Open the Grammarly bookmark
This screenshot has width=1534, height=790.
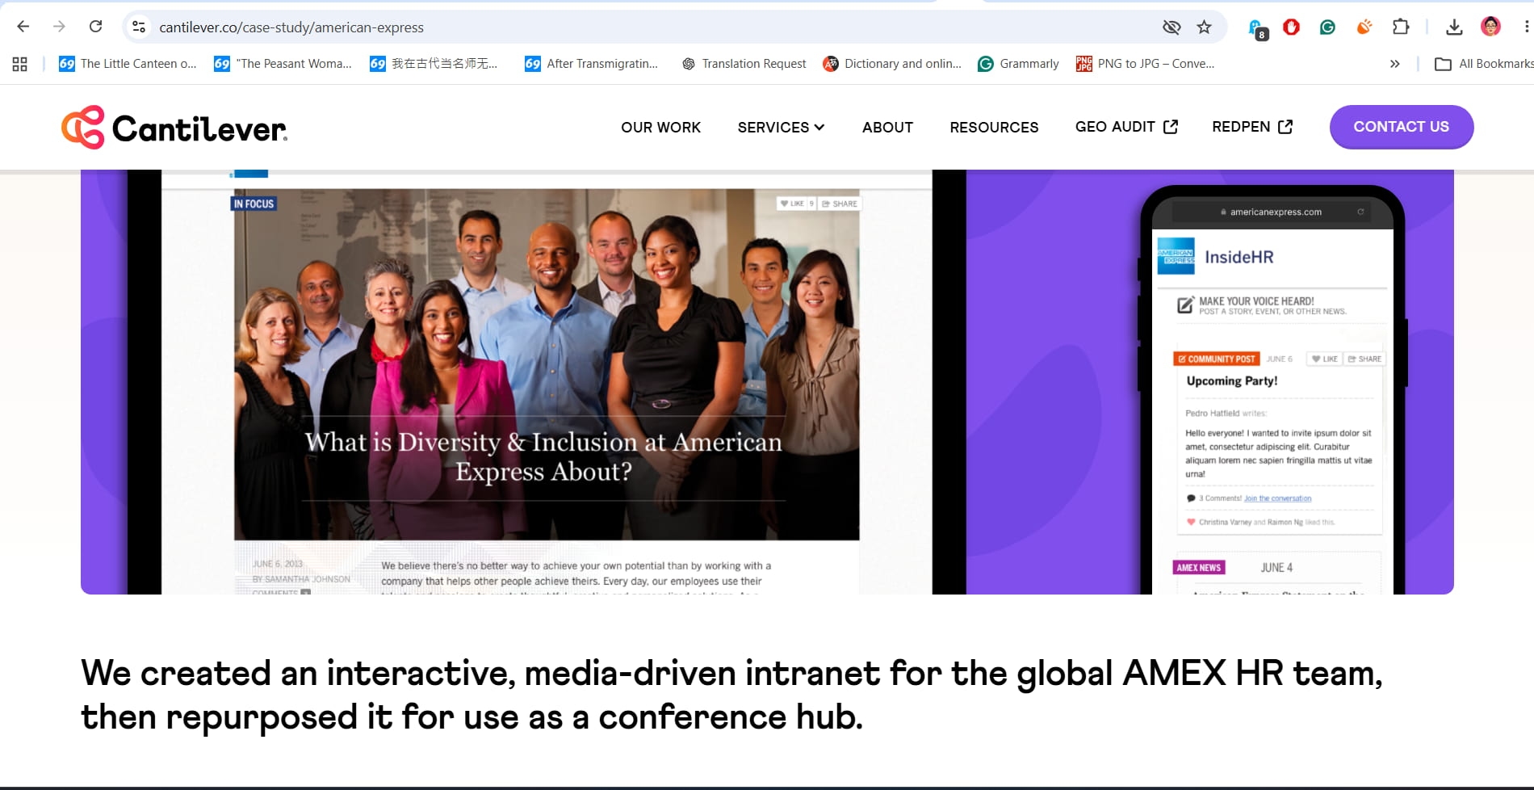[1018, 64]
